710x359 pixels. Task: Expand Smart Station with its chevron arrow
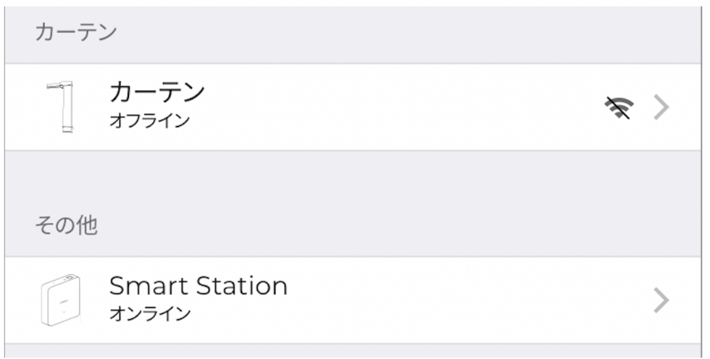tap(661, 301)
